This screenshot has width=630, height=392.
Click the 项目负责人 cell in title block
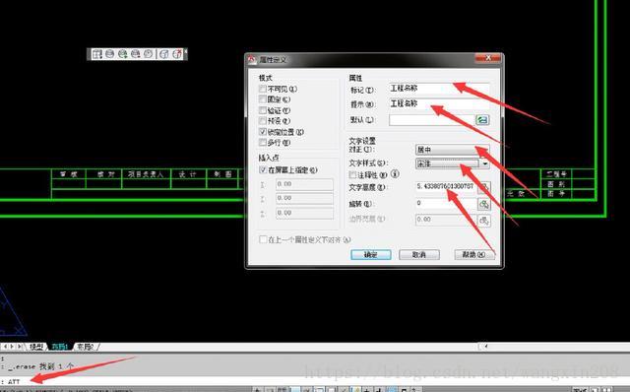pos(147,174)
